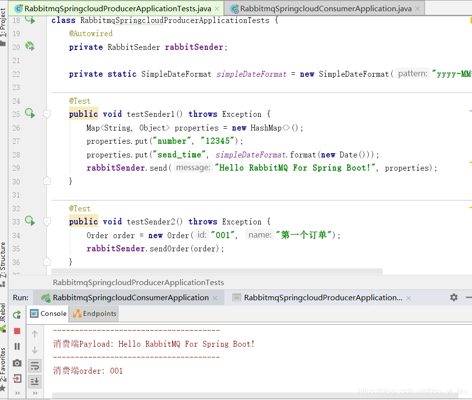Show more Run actions under the exit icon
This screenshot has height=400, width=472.
[18, 393]
